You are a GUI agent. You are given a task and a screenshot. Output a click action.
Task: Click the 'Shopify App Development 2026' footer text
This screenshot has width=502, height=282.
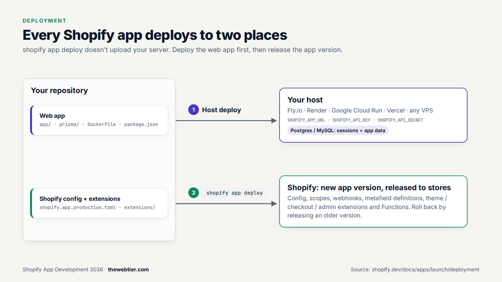(63, 269)
